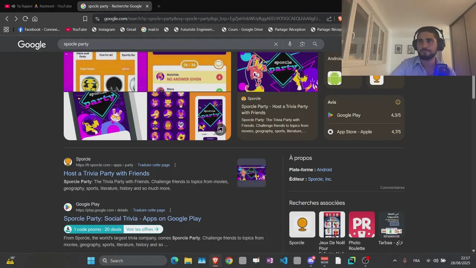Open File Explorer from taskbar
This screenshot has height=268, width=476.
tap(188, 261)
